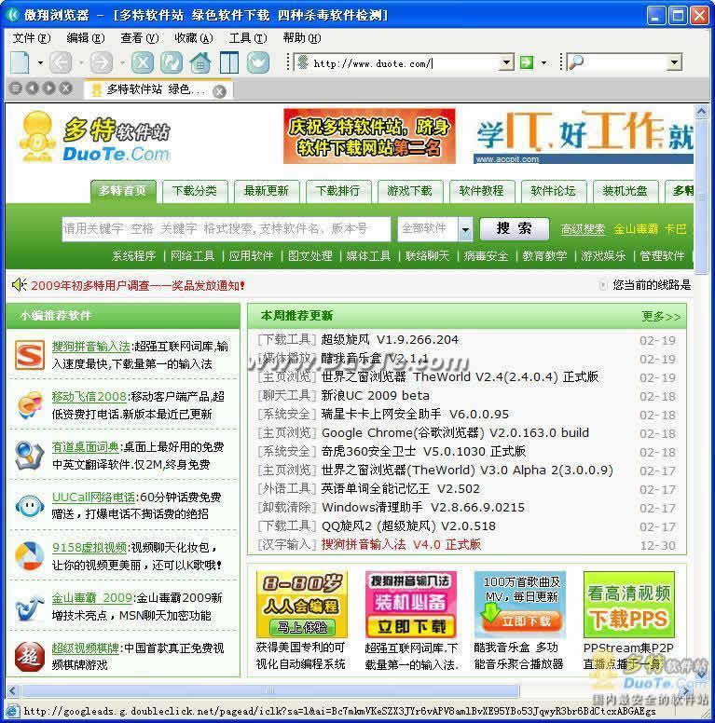Click the new page icon in toolbar

21,62
